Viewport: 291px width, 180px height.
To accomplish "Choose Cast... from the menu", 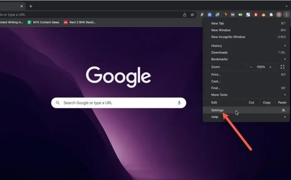I will (246, 81).
